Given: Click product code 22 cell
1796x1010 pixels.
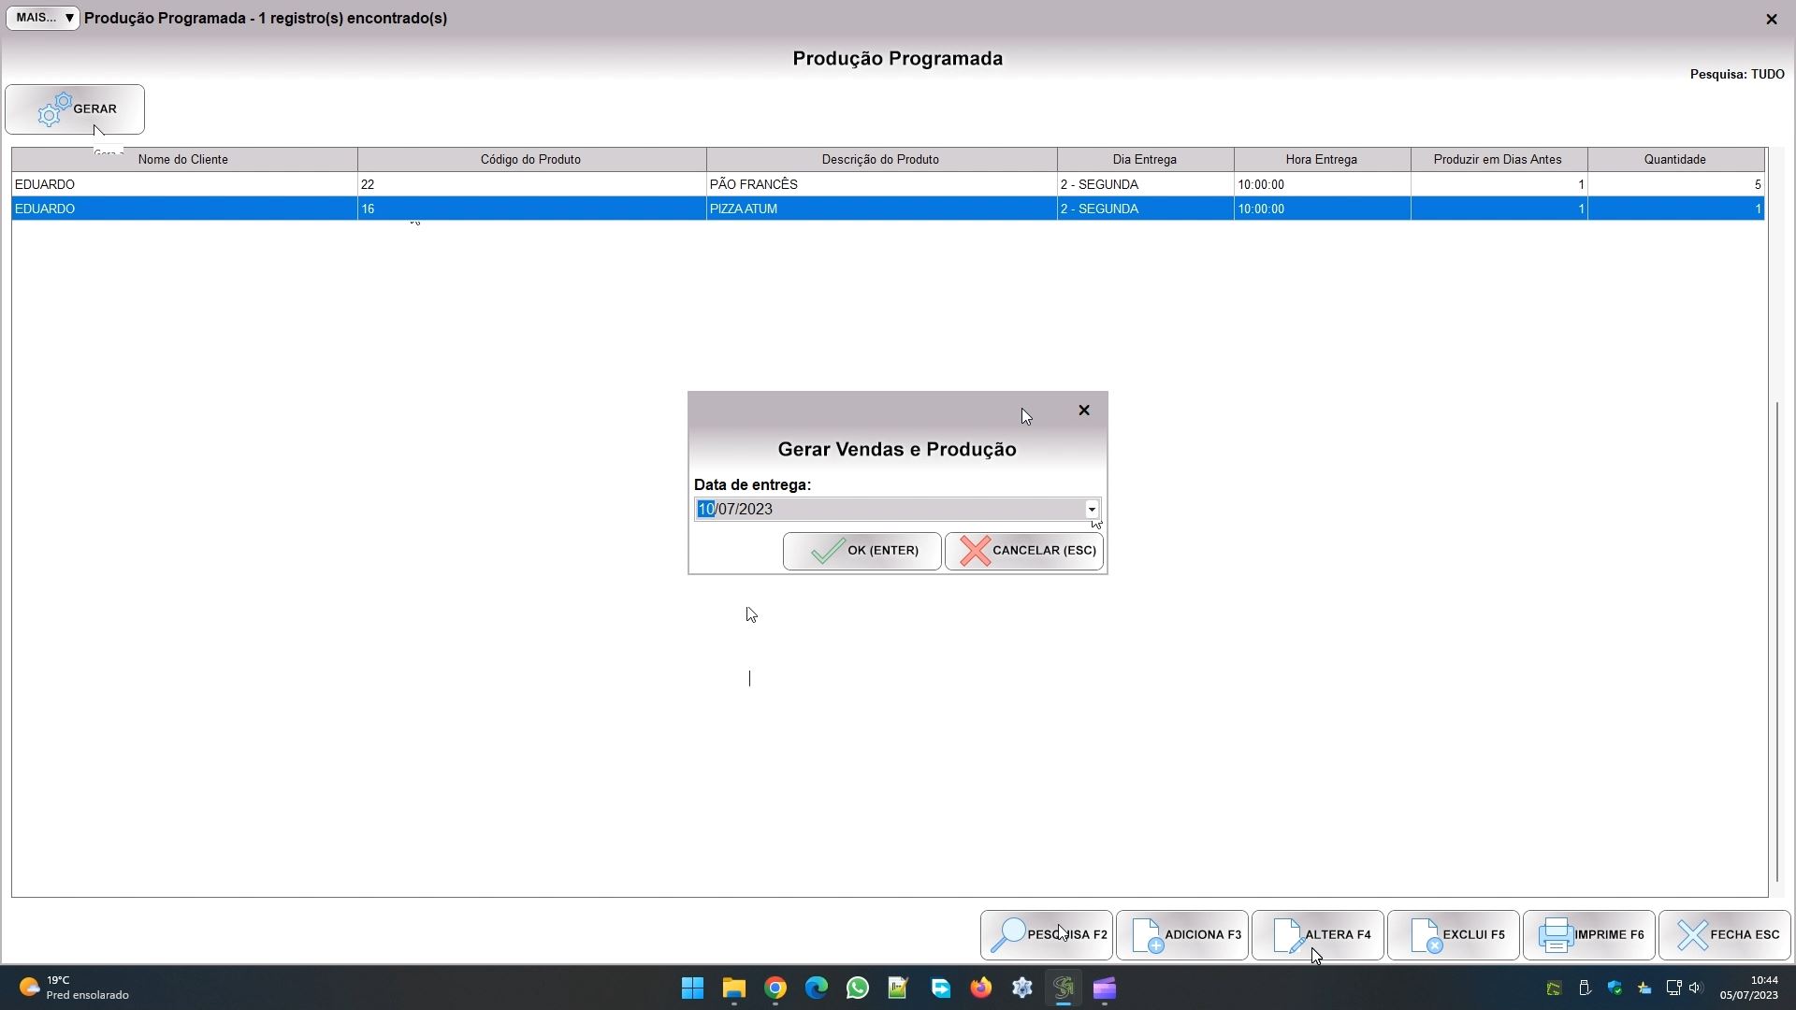Looking at the screenshot, I should (531, 185).
